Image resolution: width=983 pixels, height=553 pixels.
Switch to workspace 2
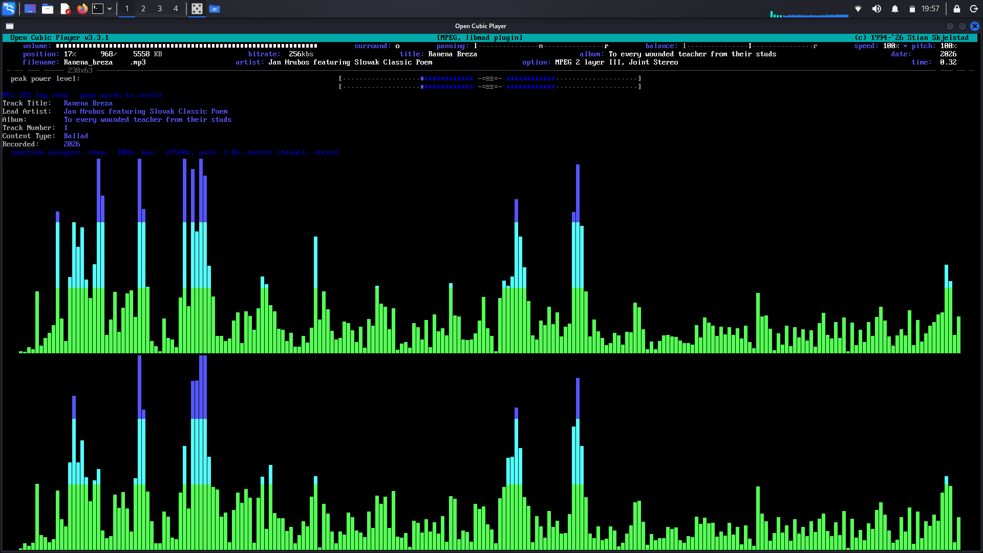pos(143,9)
